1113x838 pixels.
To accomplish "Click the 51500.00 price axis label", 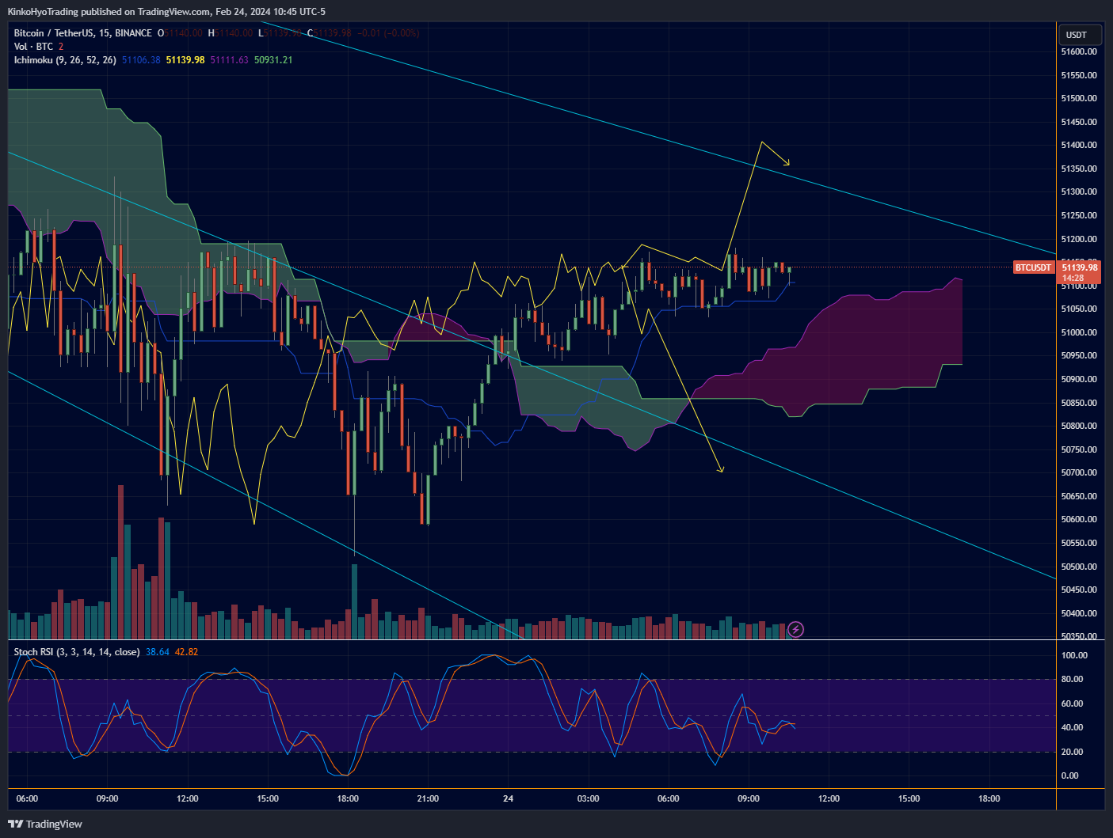I will click(x=1079, y=99).
